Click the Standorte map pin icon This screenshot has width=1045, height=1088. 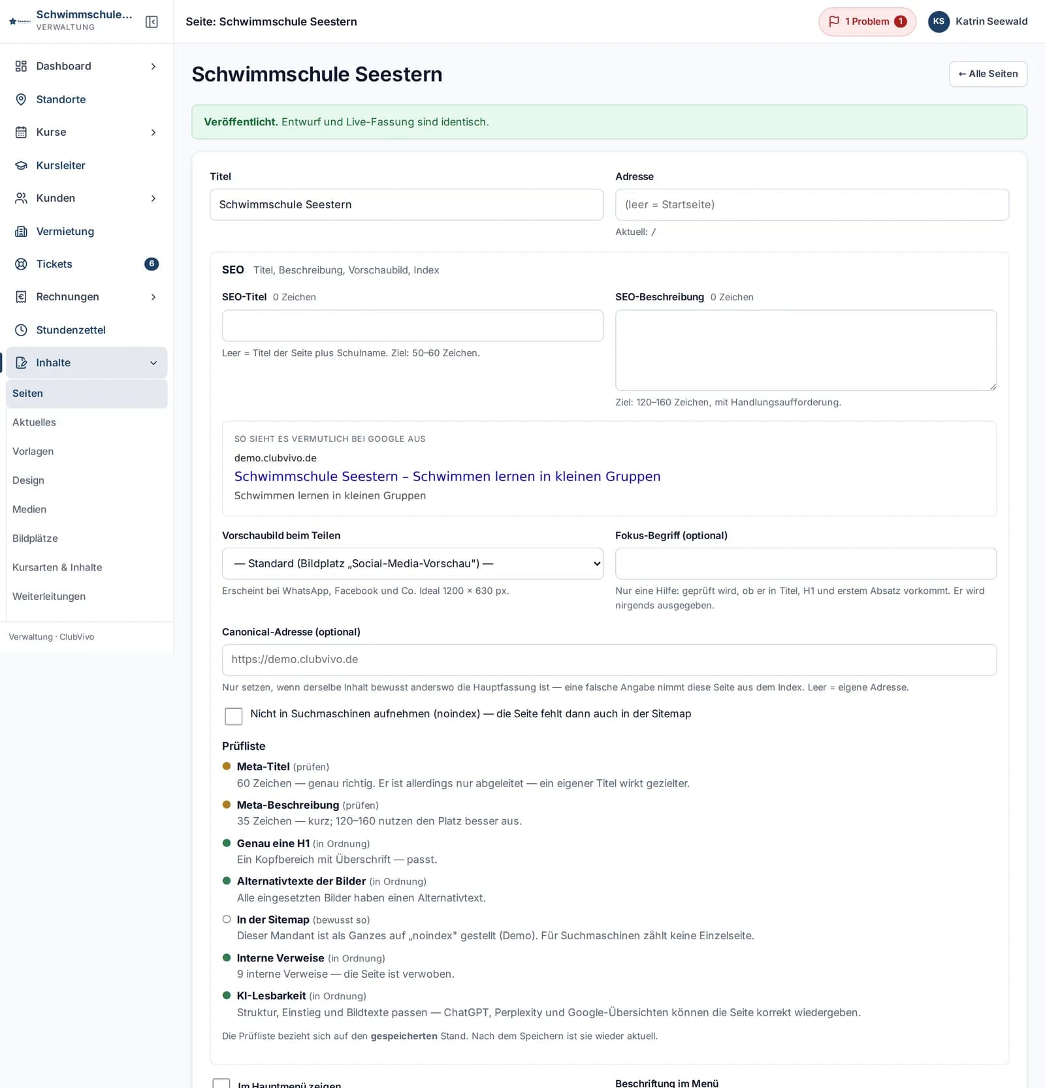(21, 99)
